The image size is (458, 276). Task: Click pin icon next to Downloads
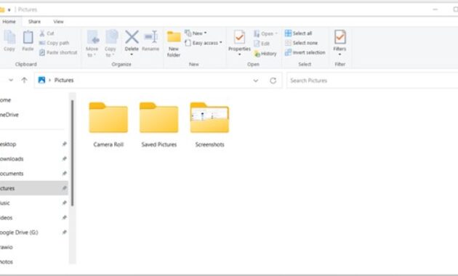pyautogui.click(x=64, y=159)
